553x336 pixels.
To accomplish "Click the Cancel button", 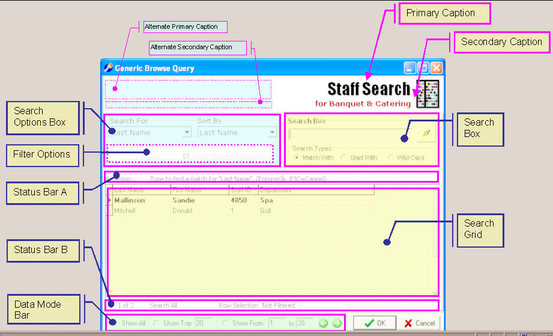I will pyautogui.click(x=419, y=323).
